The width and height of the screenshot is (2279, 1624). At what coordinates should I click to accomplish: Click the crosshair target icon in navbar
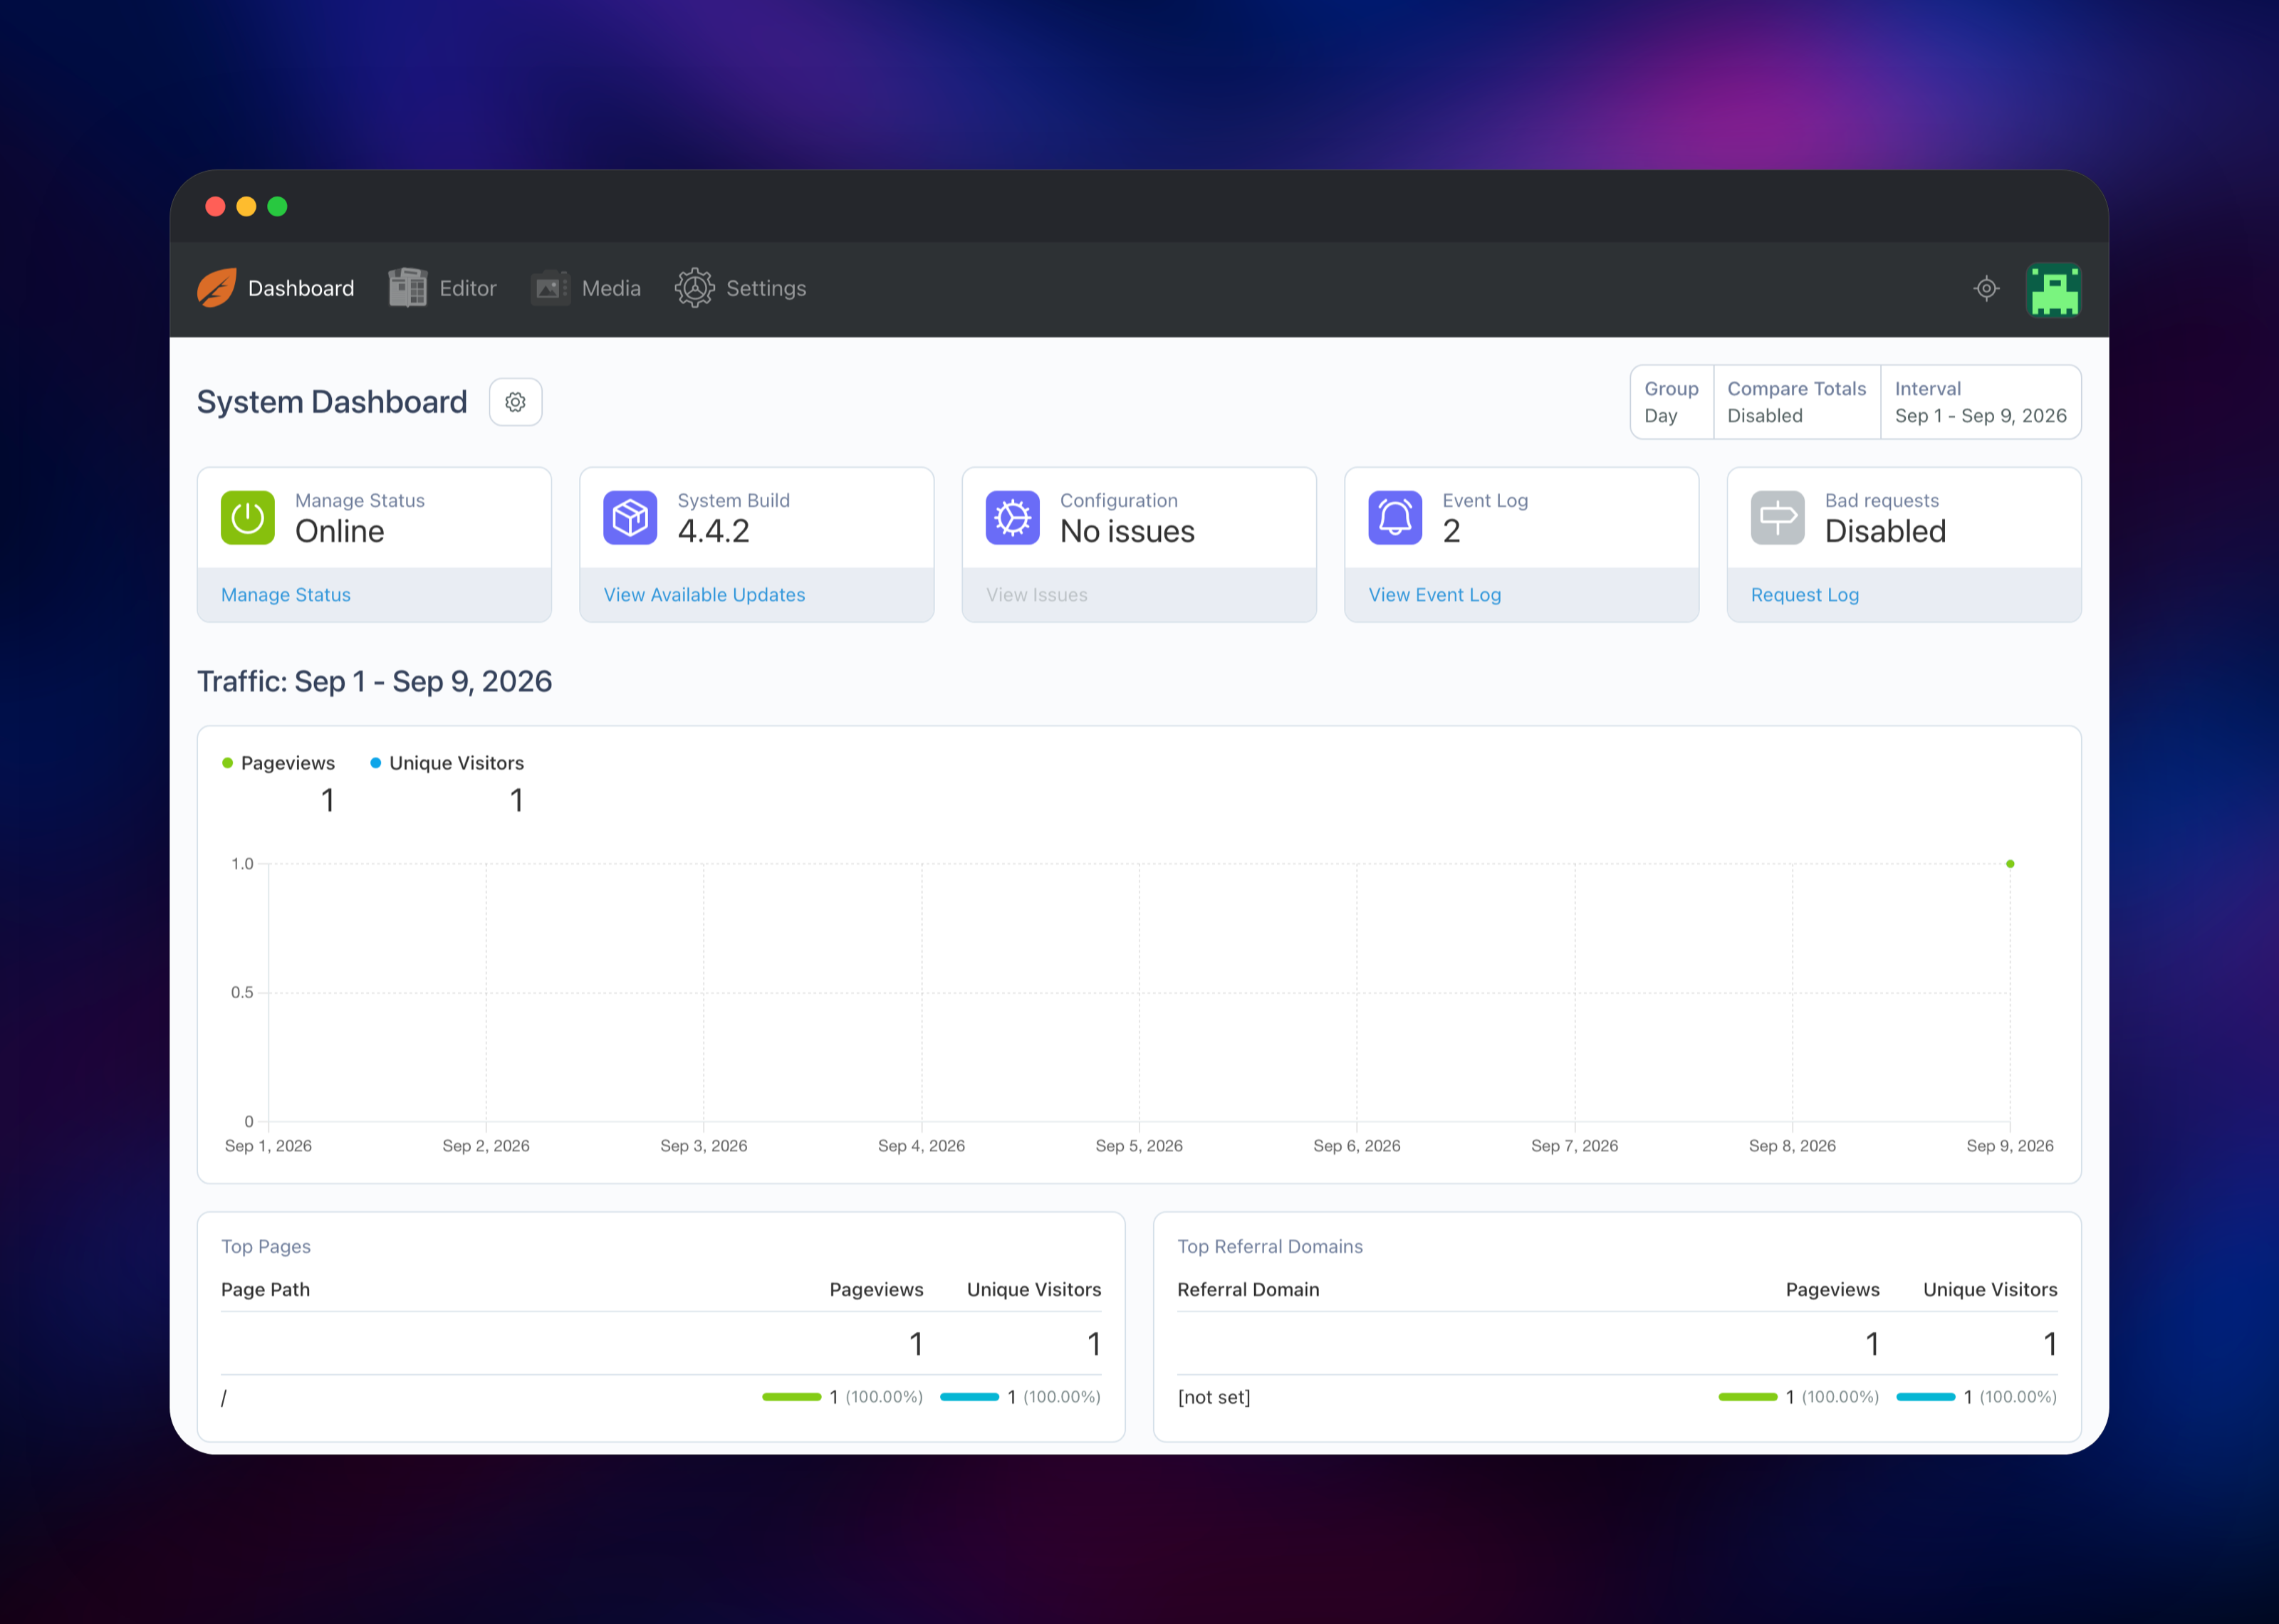(1986, 289)
